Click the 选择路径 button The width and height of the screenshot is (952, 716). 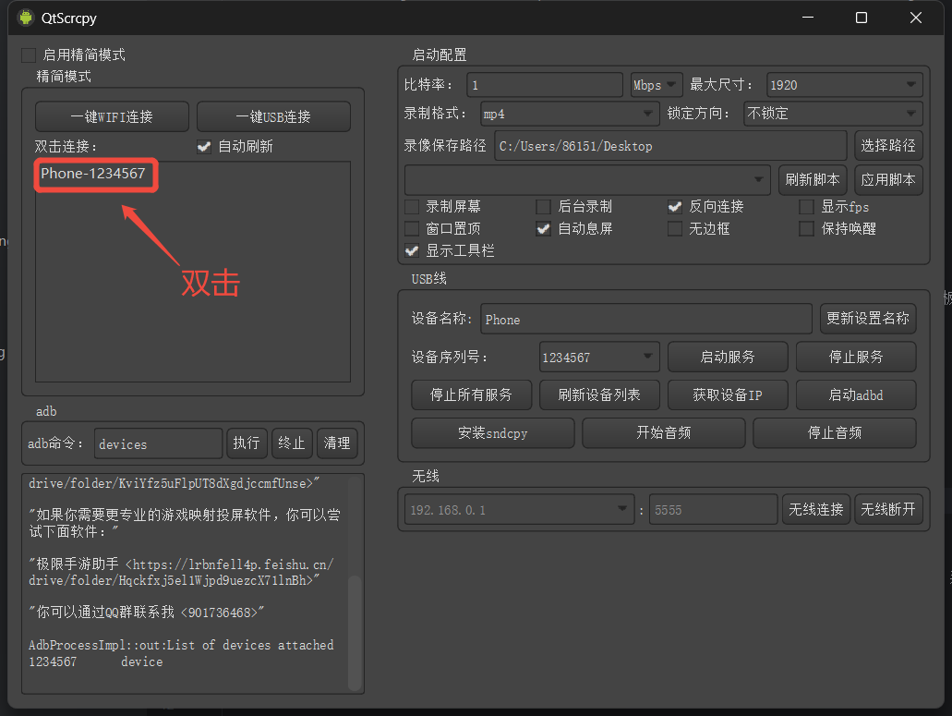(x=888, y=145)
